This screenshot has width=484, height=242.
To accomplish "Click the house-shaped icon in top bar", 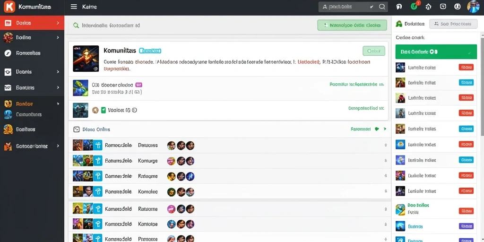I will (428, 7).
